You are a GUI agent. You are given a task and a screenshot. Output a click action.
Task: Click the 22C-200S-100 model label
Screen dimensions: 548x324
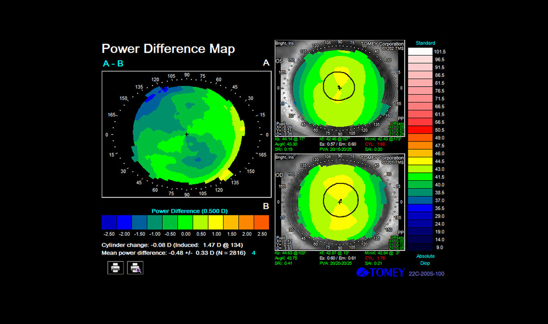click(427, 273)
